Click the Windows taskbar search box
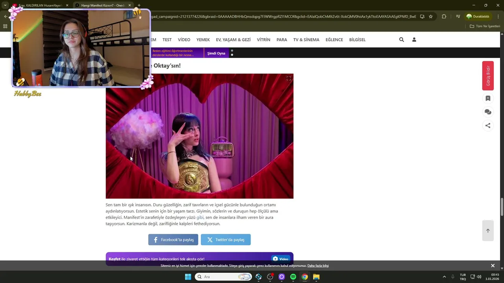 click(224, 277)
